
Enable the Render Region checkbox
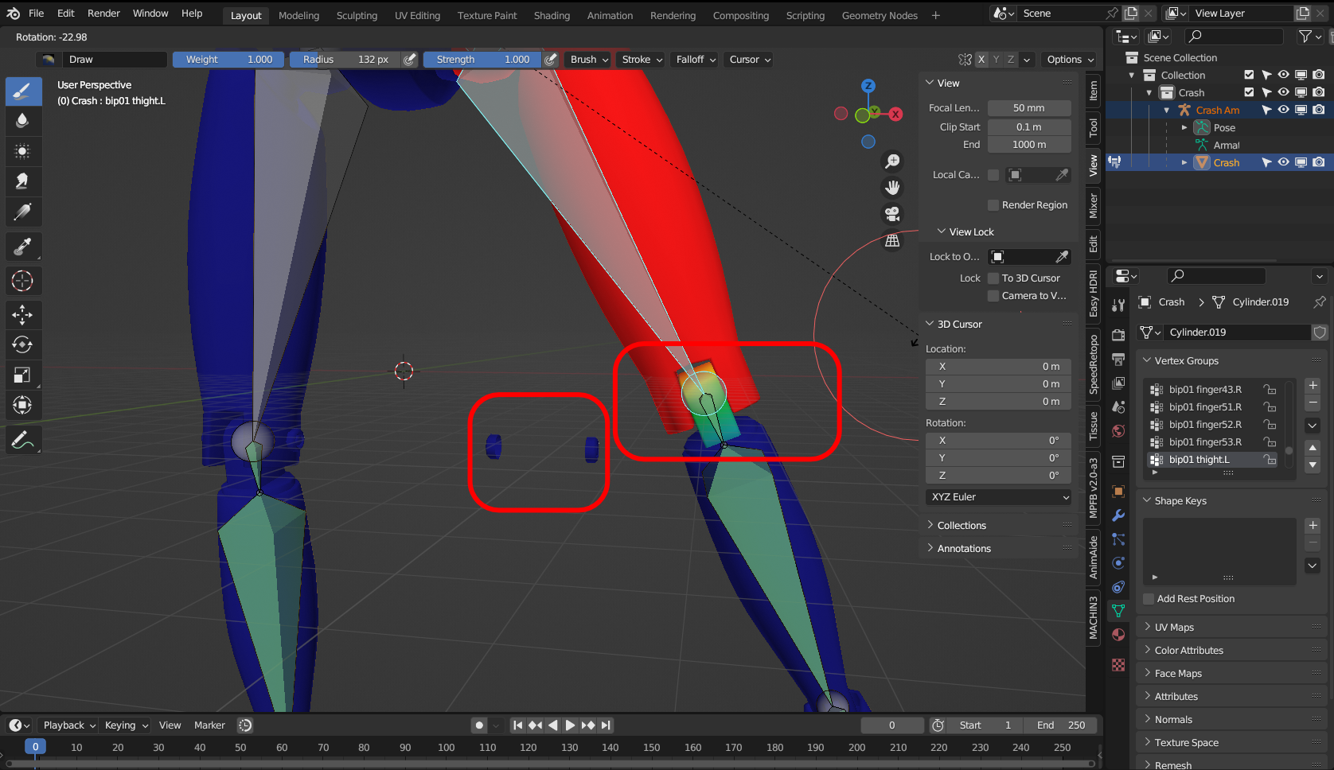coord(993,205)
